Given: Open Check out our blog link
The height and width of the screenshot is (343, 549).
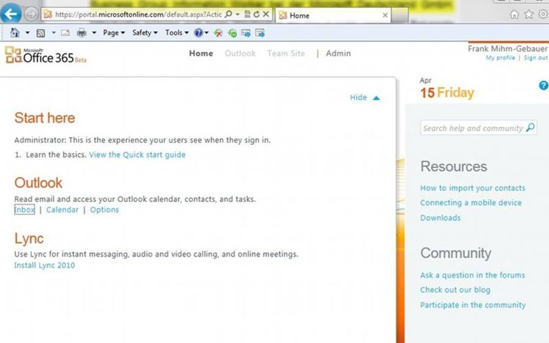Looking at the screenshot, I should [x=455, y=290].
